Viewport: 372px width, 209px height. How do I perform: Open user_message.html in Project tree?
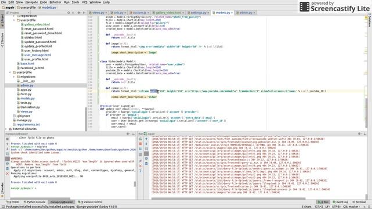(x=37, y=55)
